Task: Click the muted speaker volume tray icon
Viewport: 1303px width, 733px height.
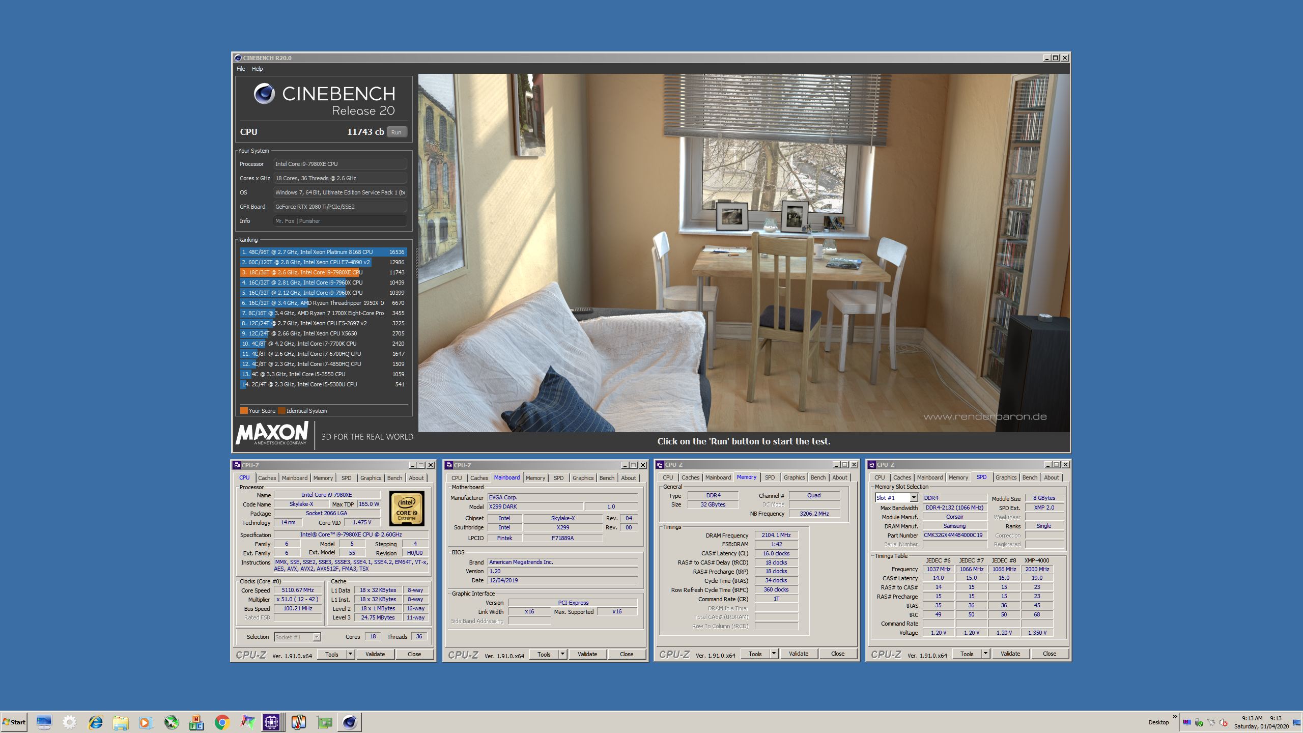Action: click(1224, 722)
